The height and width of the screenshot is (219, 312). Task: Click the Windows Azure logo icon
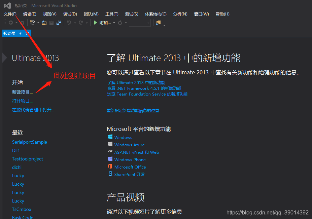[110, 144]
